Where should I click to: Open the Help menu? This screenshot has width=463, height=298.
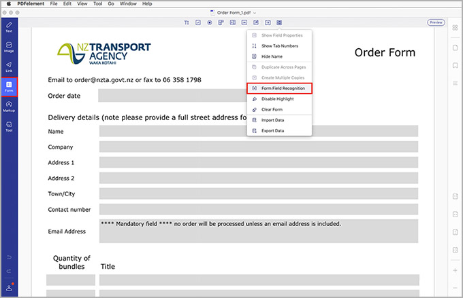click(147, 4)
